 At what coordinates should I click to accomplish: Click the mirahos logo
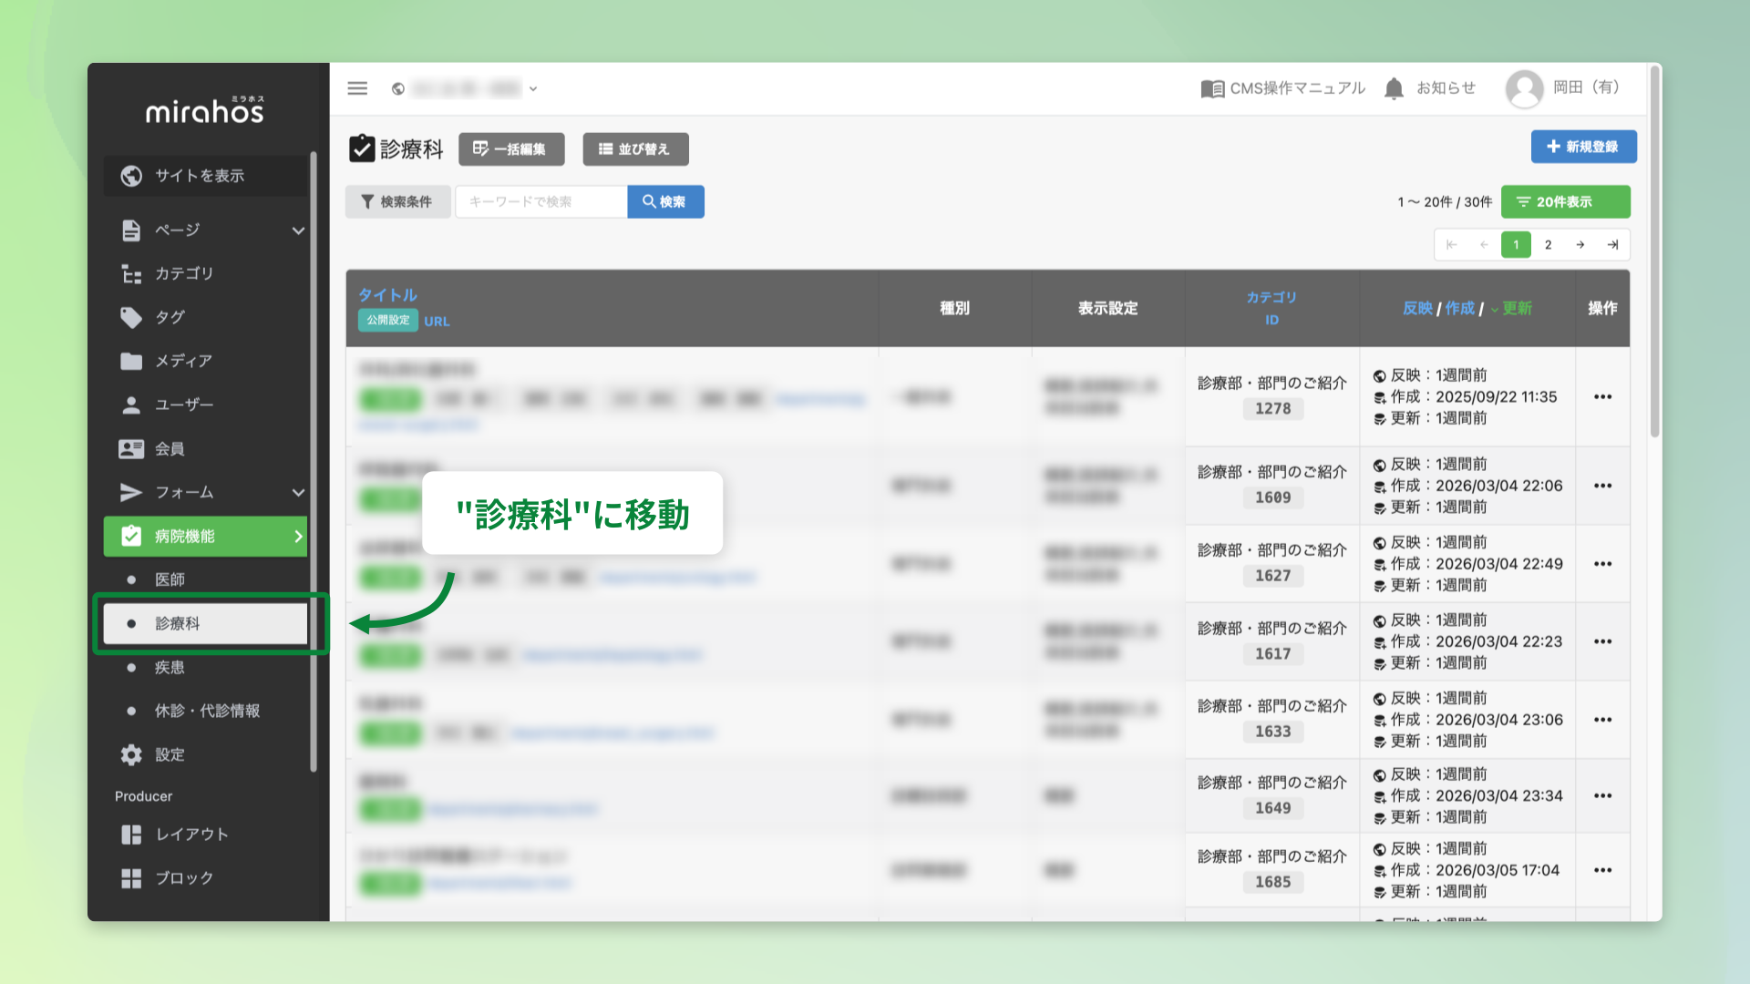coord(206,110)
